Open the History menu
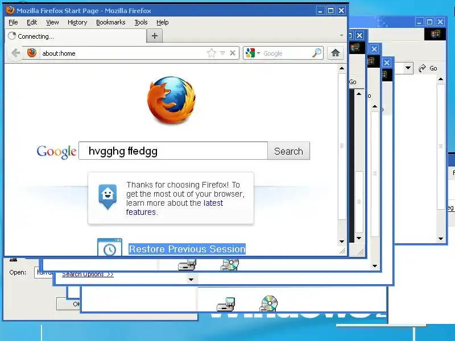 coord(77,22)
